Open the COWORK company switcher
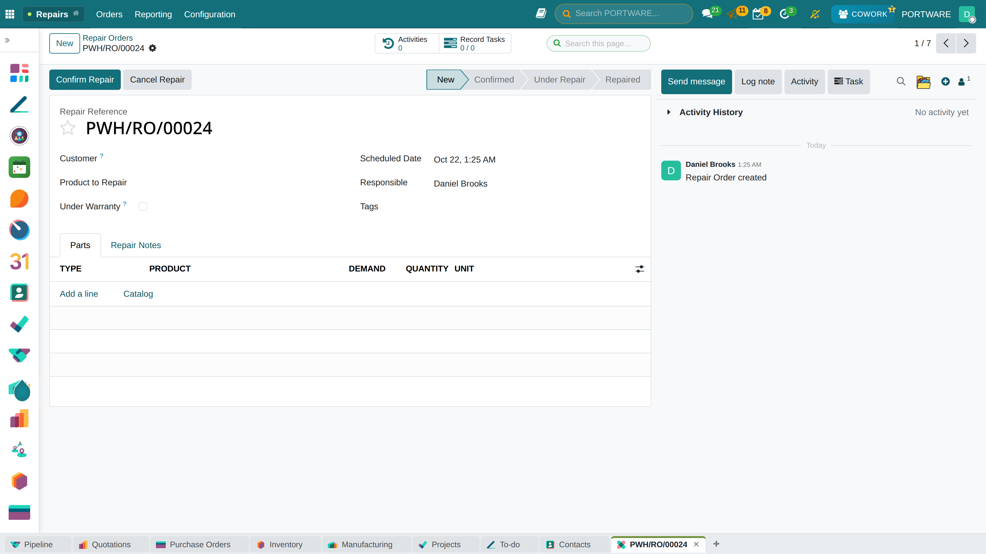986x554 pixels. (863, 14)
